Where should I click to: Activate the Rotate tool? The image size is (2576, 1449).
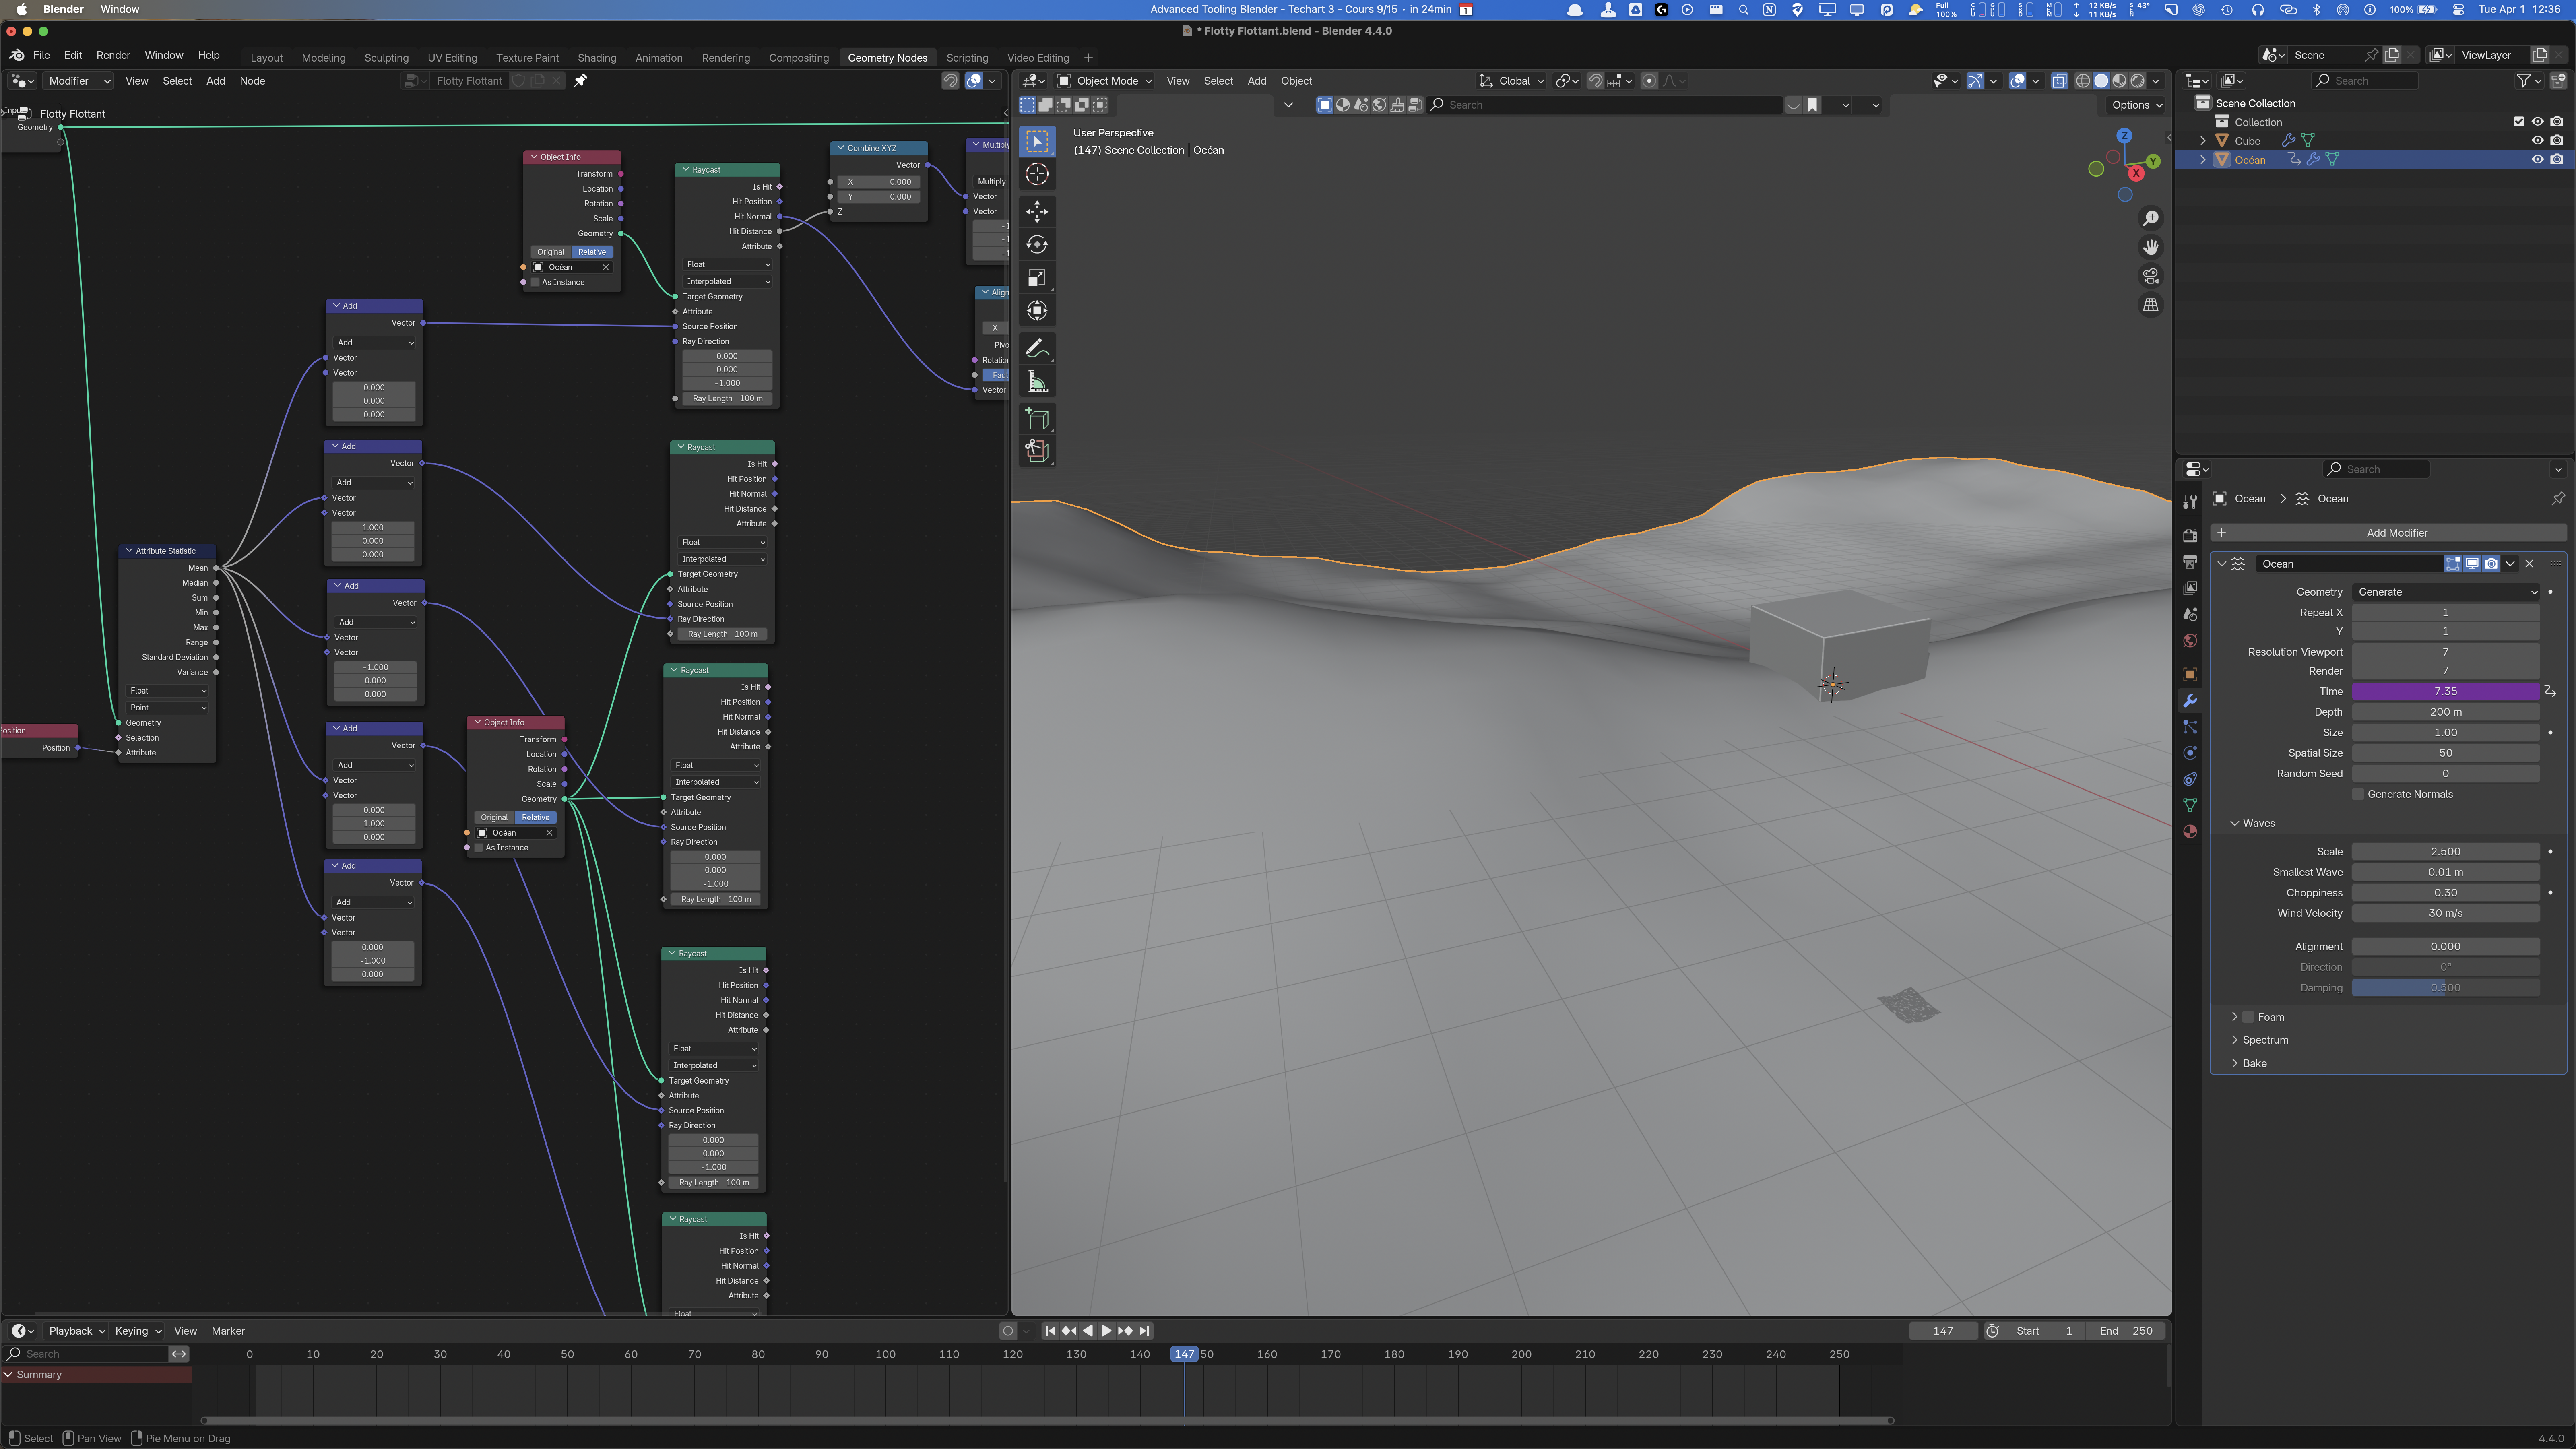click(x=1037, y=244)
